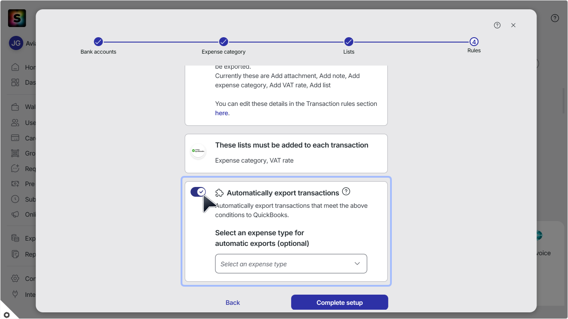The height and width of the screenshot is (319, 568).
Task: Open the JG account avatar
Action: click(x=16, y=43)
